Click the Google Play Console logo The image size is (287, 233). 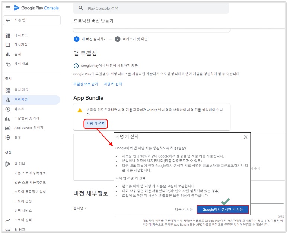[36, 8]
